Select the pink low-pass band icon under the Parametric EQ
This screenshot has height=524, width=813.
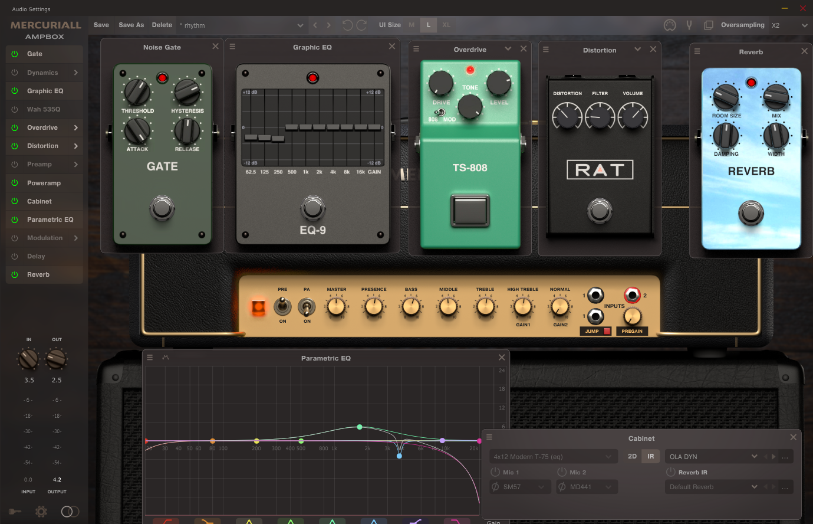point(457,520)
